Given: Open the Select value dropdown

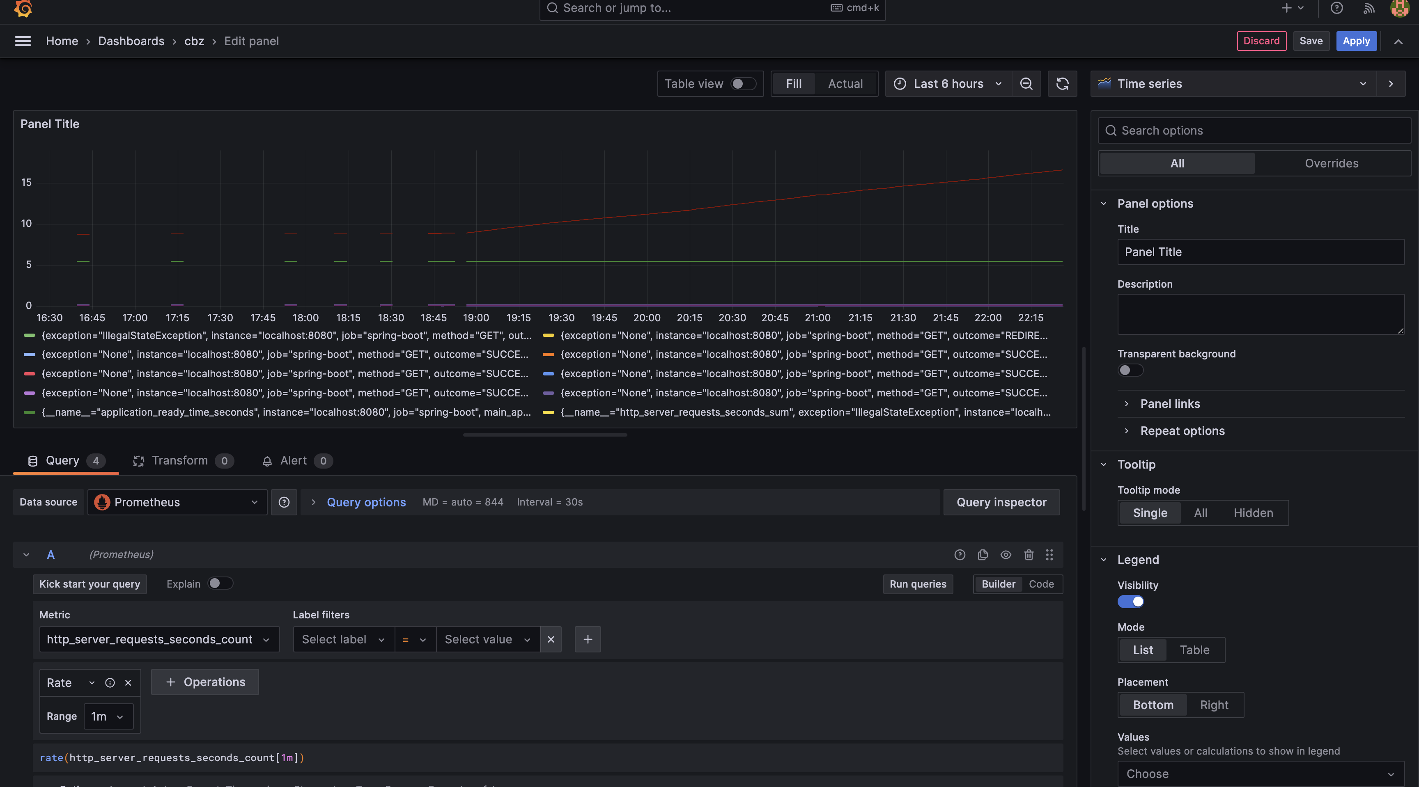Looking at the screenshot, I should (x=488, y=640).
